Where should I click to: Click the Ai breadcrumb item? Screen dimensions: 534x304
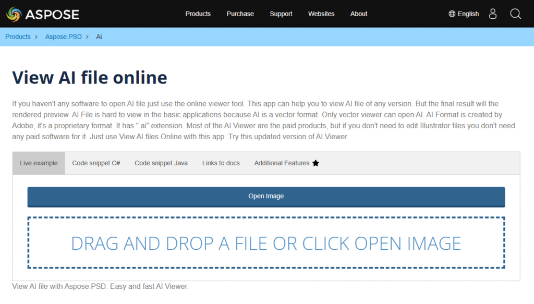[x=99, y=37]
